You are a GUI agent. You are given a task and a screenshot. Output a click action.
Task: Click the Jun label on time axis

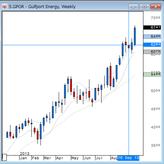pos(87,158)
